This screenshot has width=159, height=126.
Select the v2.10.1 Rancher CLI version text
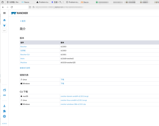63,55
